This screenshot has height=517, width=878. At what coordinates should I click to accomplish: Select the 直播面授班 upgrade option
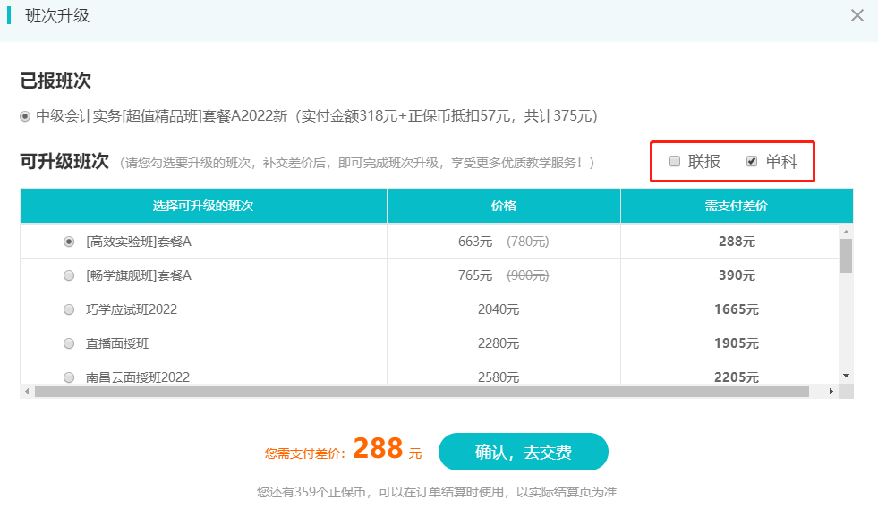(x=68, y=343)
